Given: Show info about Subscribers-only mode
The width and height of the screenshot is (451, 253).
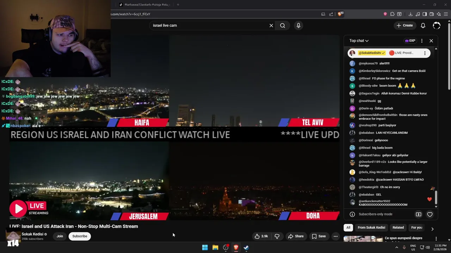Looking at the screenshot, I should coord(352,214).
